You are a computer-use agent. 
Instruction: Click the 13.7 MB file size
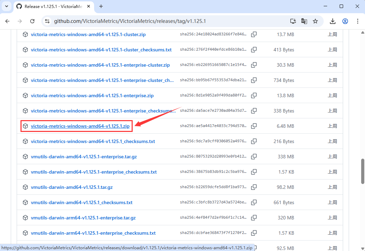(x=285, y=34)
